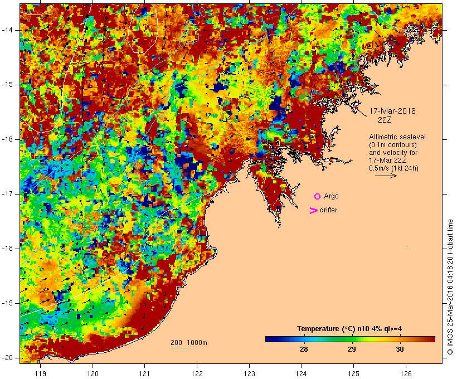Click the '122' longitude axis label
Viewport: 457px width, 379px height.
pos(197,373)
